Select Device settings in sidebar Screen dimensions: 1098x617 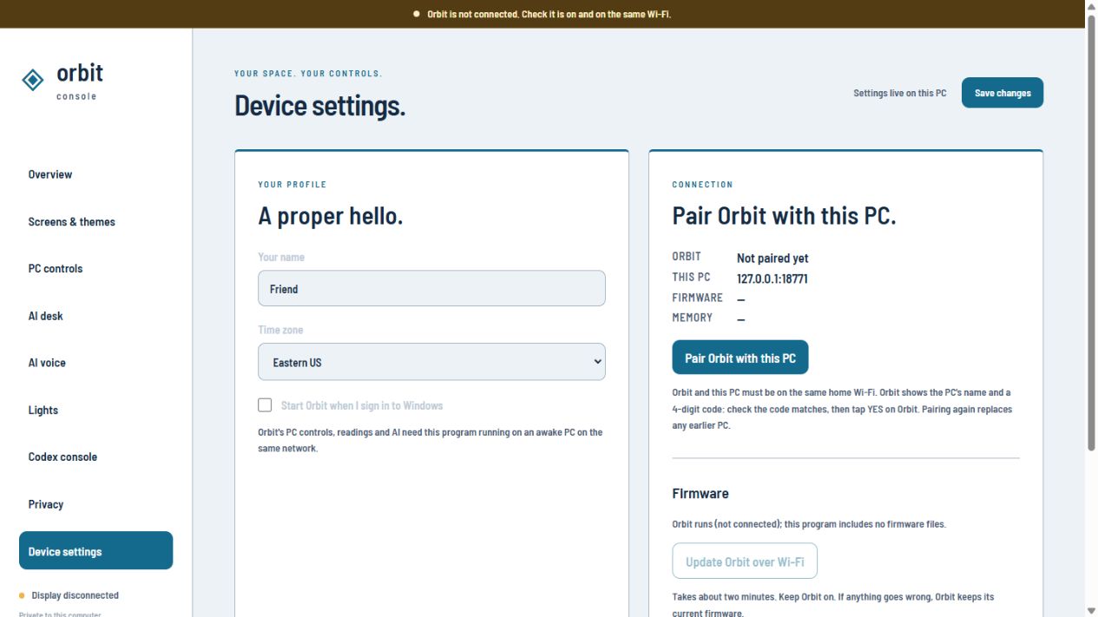pyautogui.click(x=95, y=551)
